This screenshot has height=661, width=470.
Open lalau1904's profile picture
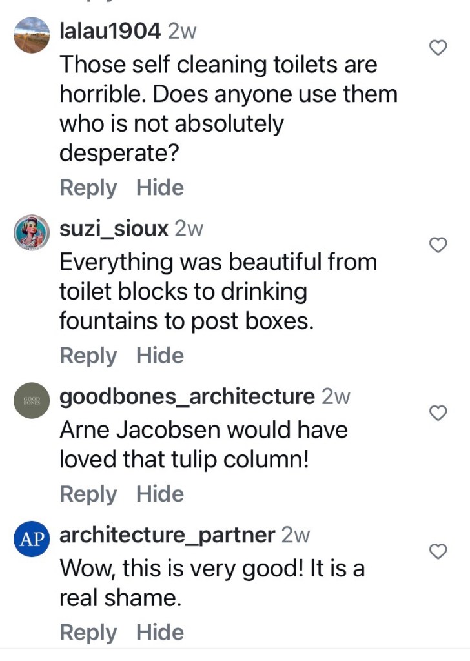pyautogui.click(x=32, y=35)
